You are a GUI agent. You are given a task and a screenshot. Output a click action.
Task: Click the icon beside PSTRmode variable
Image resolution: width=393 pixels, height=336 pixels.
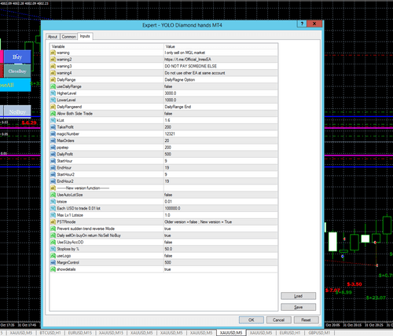coord(53,222)
